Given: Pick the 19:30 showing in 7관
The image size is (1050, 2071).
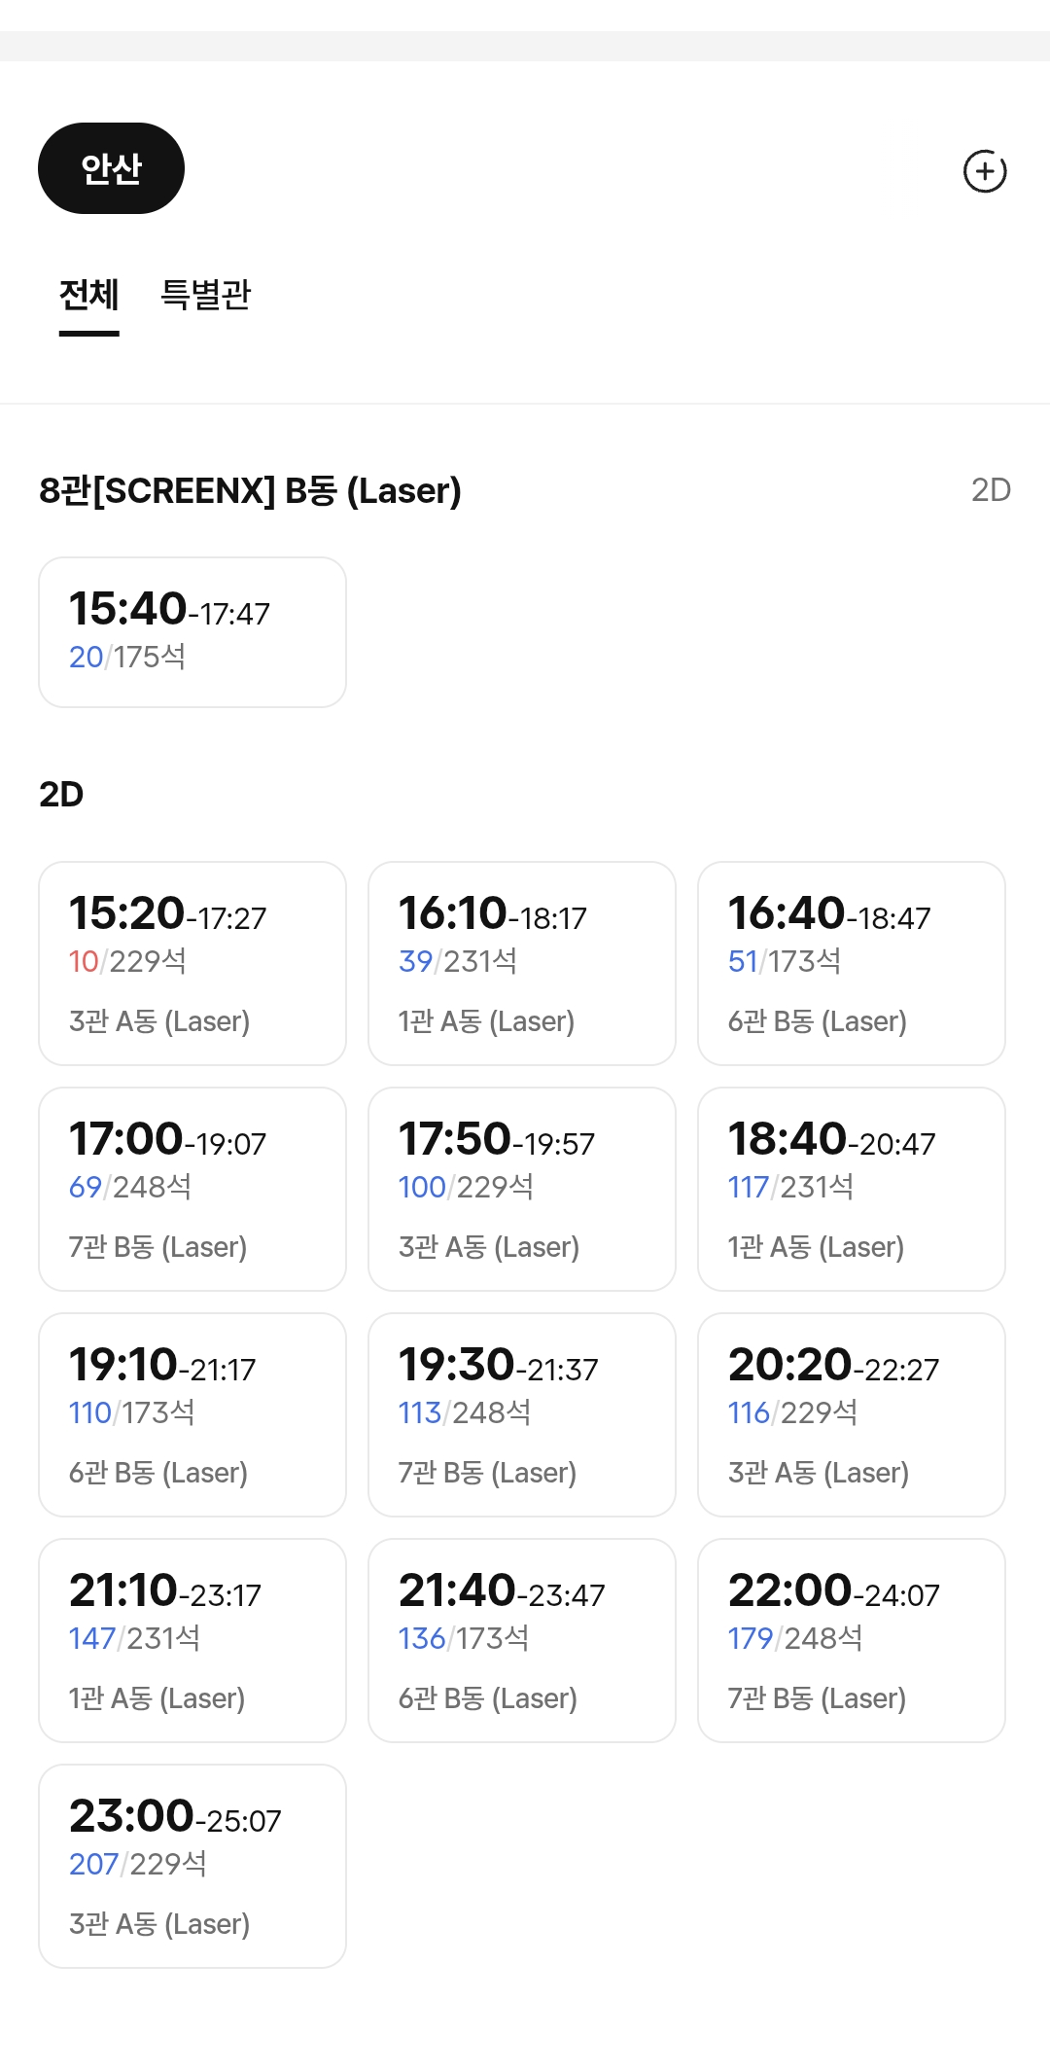Looking at the screenshot, I should tap(521, 1414).
